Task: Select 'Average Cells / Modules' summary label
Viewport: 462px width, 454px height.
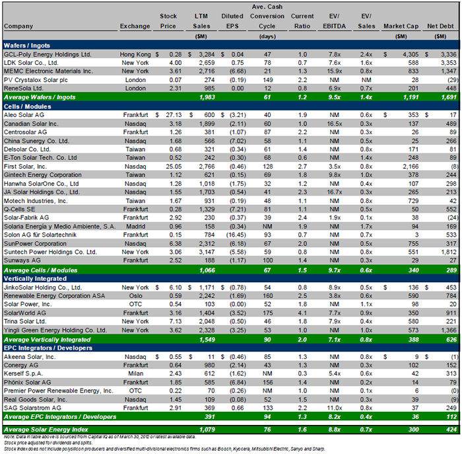Action: tap(40, 270)
